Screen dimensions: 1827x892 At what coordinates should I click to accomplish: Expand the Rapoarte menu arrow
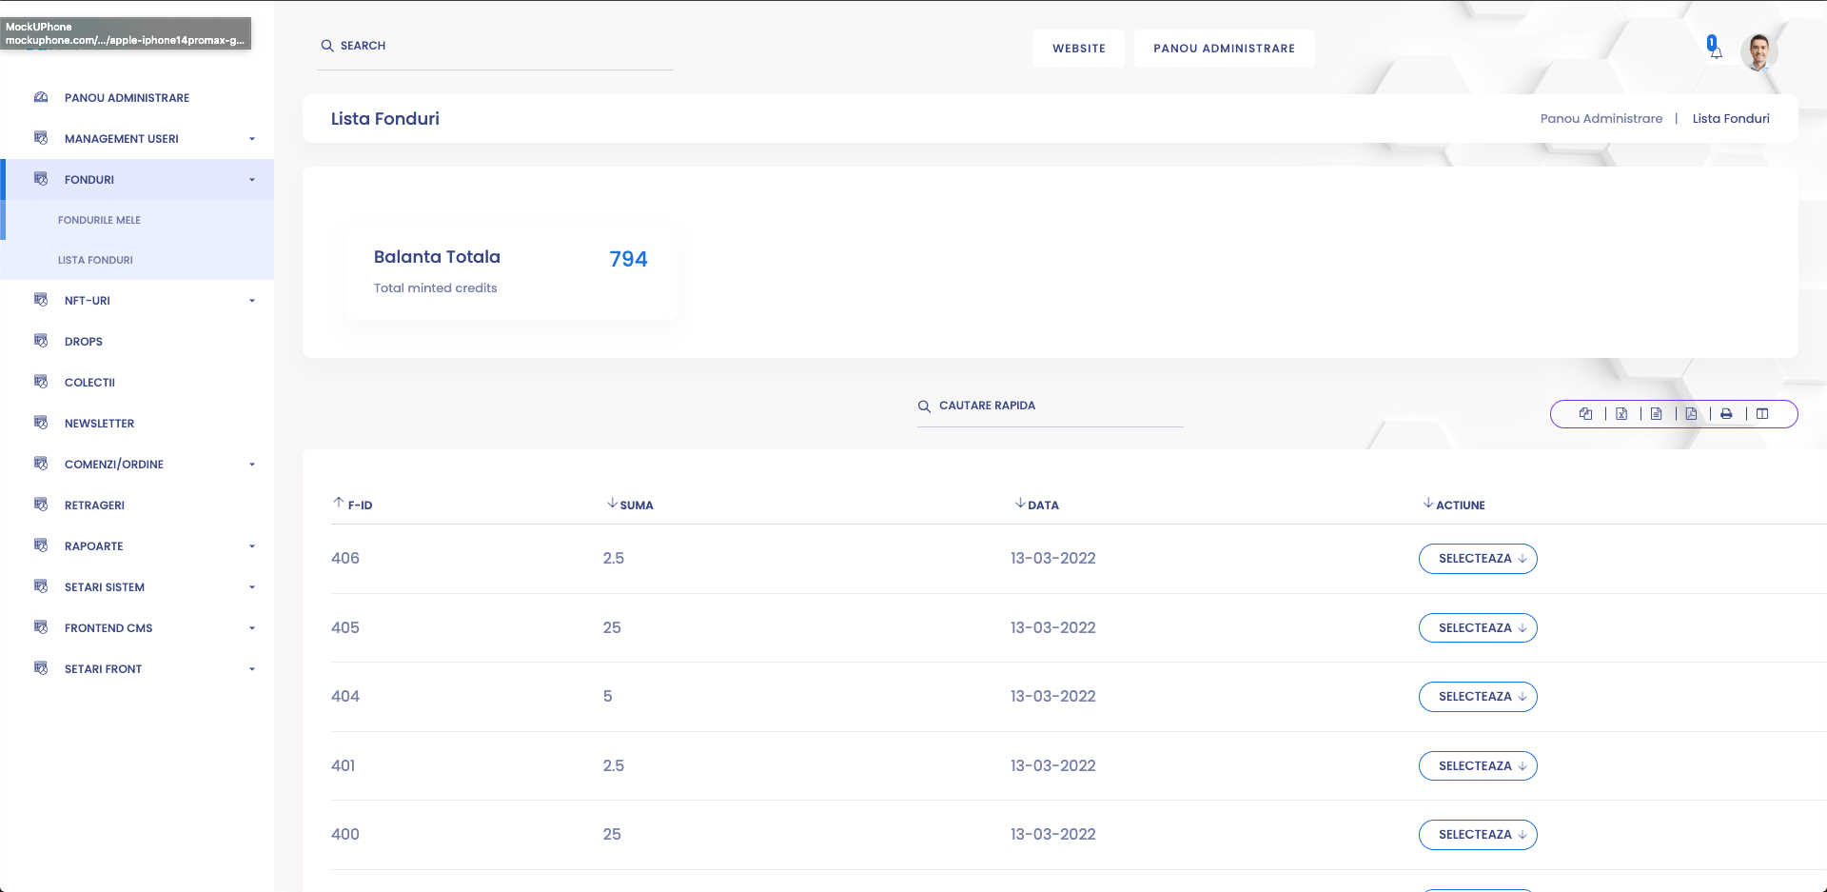click(252, 546)
